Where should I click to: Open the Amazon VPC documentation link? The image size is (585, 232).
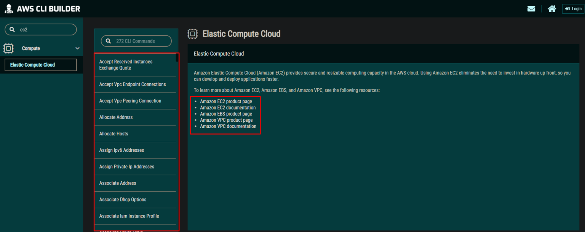228,126
